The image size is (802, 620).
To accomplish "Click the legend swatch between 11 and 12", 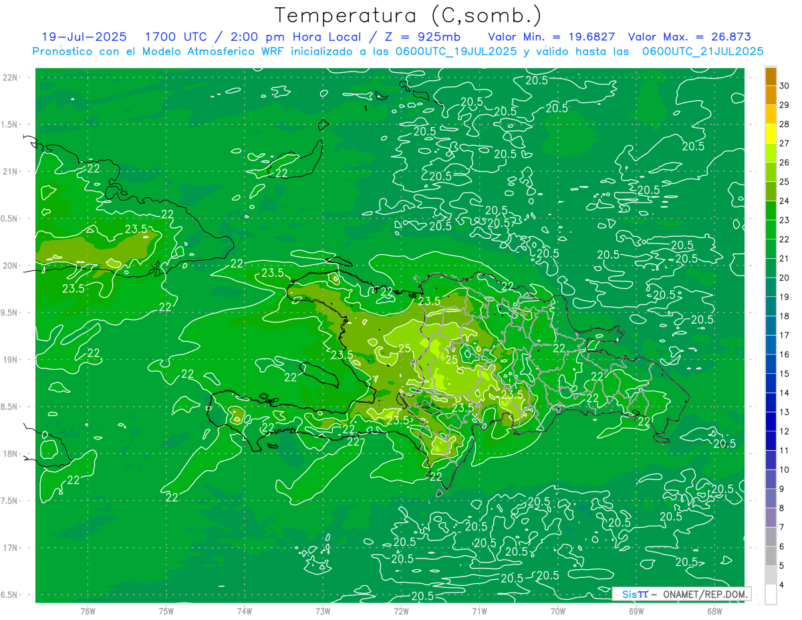I will click(x=771, y=441).
